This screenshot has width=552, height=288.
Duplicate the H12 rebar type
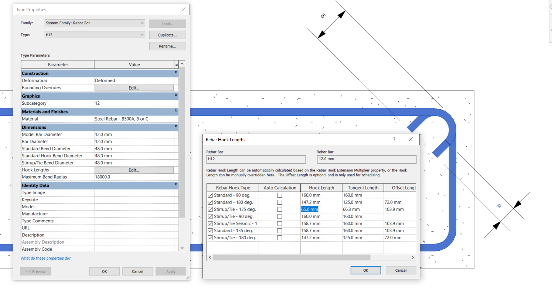[167, 35]
